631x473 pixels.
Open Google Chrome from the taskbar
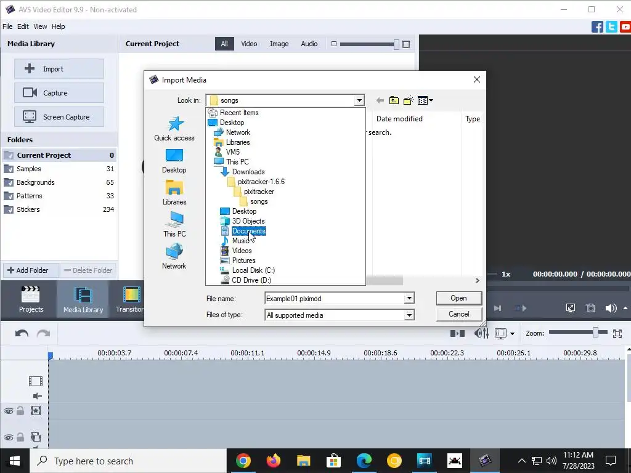[243, 461]
